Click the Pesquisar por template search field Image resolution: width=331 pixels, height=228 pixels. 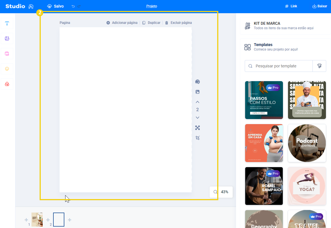click(279, 66)
